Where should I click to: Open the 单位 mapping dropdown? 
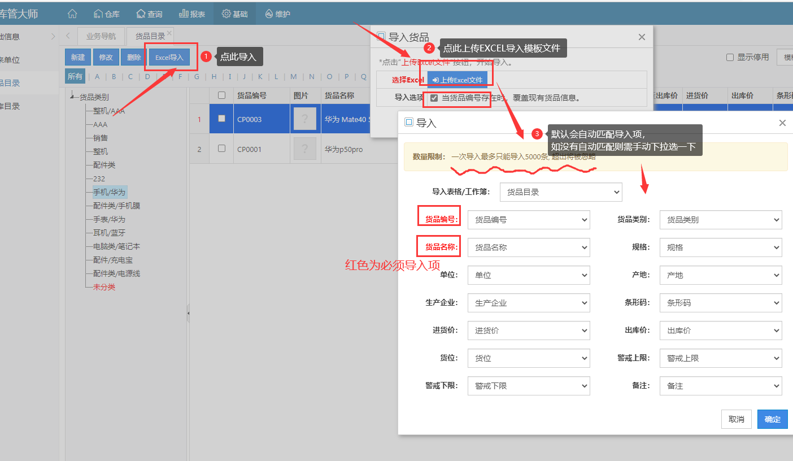click(x=529, y=275)
